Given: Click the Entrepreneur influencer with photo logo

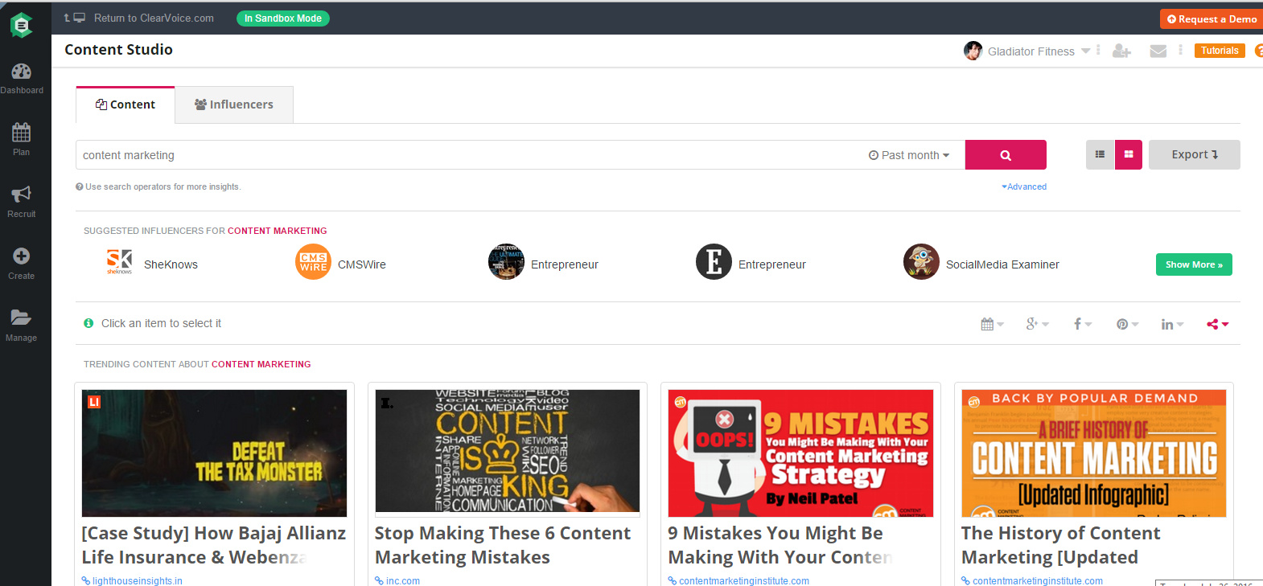Looking at the screenshot, I should (x=506, y=261).
